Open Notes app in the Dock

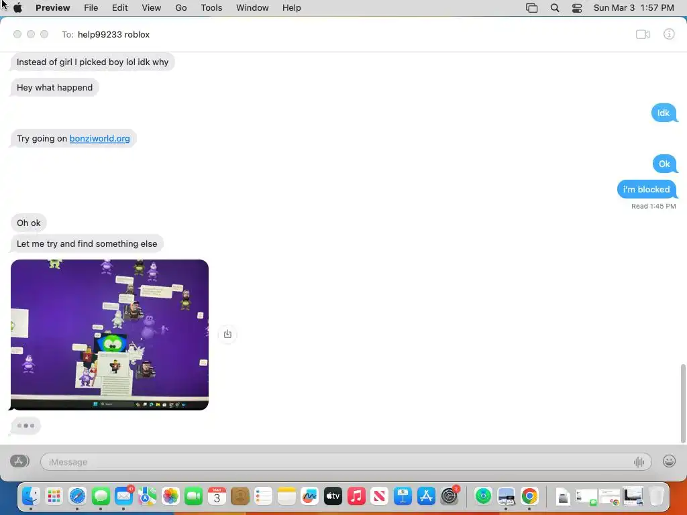(x=286, y=496)
